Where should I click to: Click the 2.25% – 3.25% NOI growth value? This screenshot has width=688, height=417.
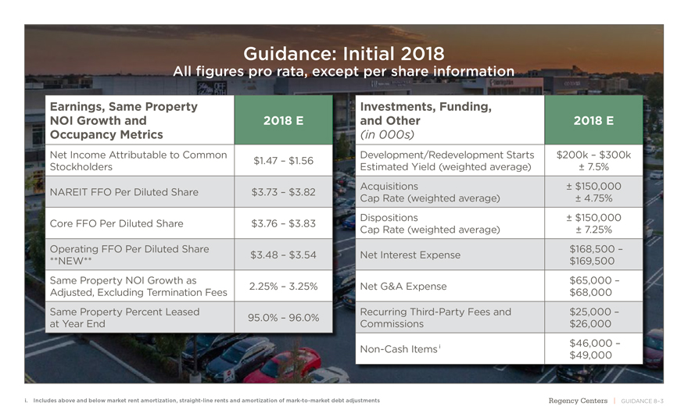(x=283, y=286)
